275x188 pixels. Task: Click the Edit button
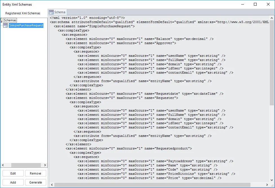(x=13, y=173)
